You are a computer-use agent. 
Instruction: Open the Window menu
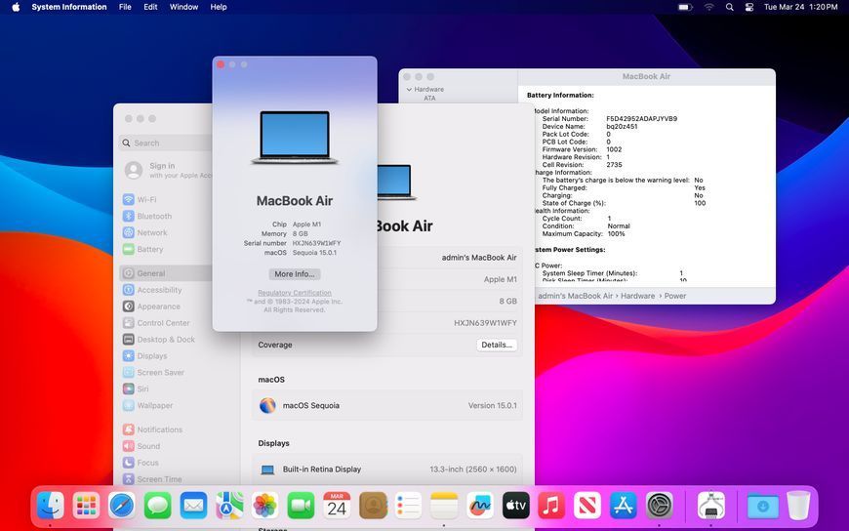[x=183, y=7]
